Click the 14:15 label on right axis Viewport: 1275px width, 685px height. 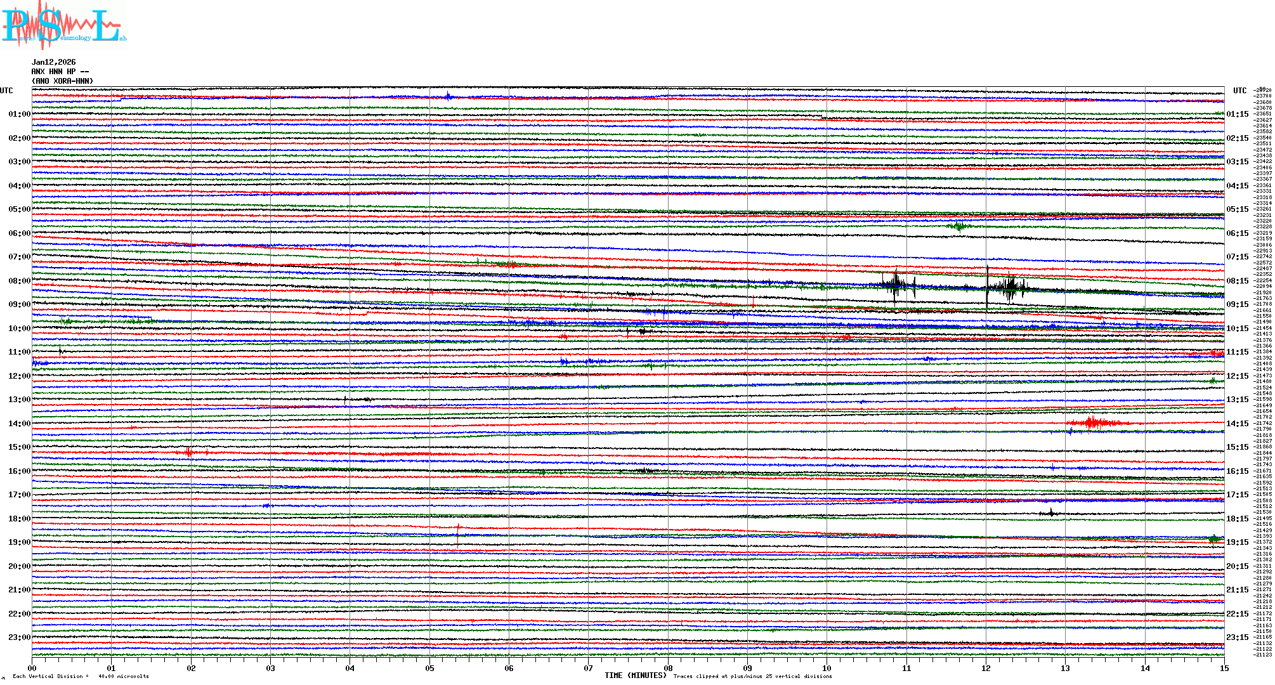coord(1237,424)
